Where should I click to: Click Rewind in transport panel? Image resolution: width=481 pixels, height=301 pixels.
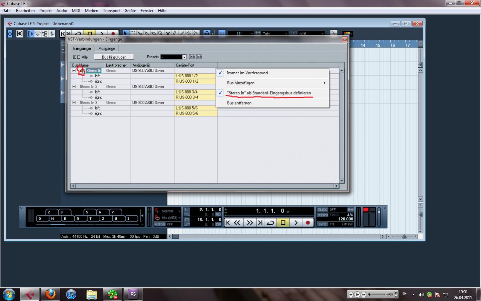pos(237,223)
